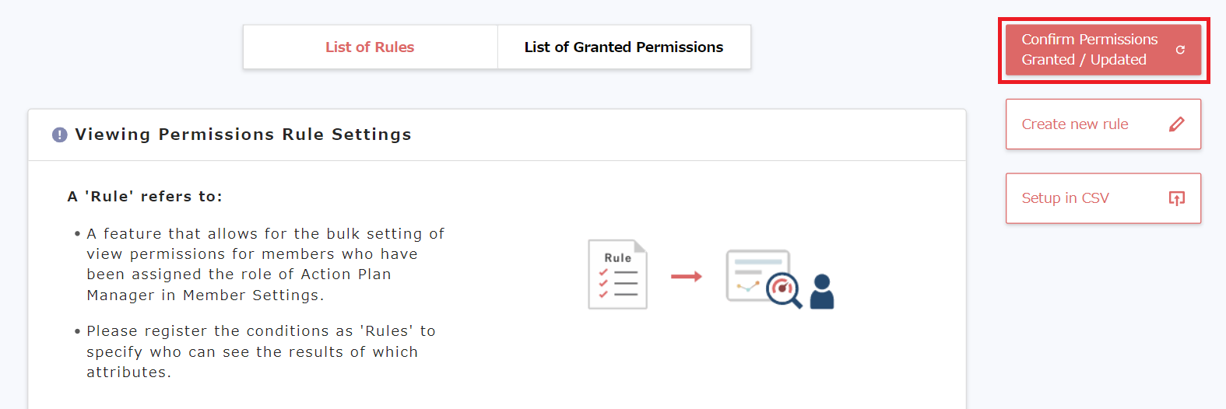Click the chart window illustration

coord(751,272)
